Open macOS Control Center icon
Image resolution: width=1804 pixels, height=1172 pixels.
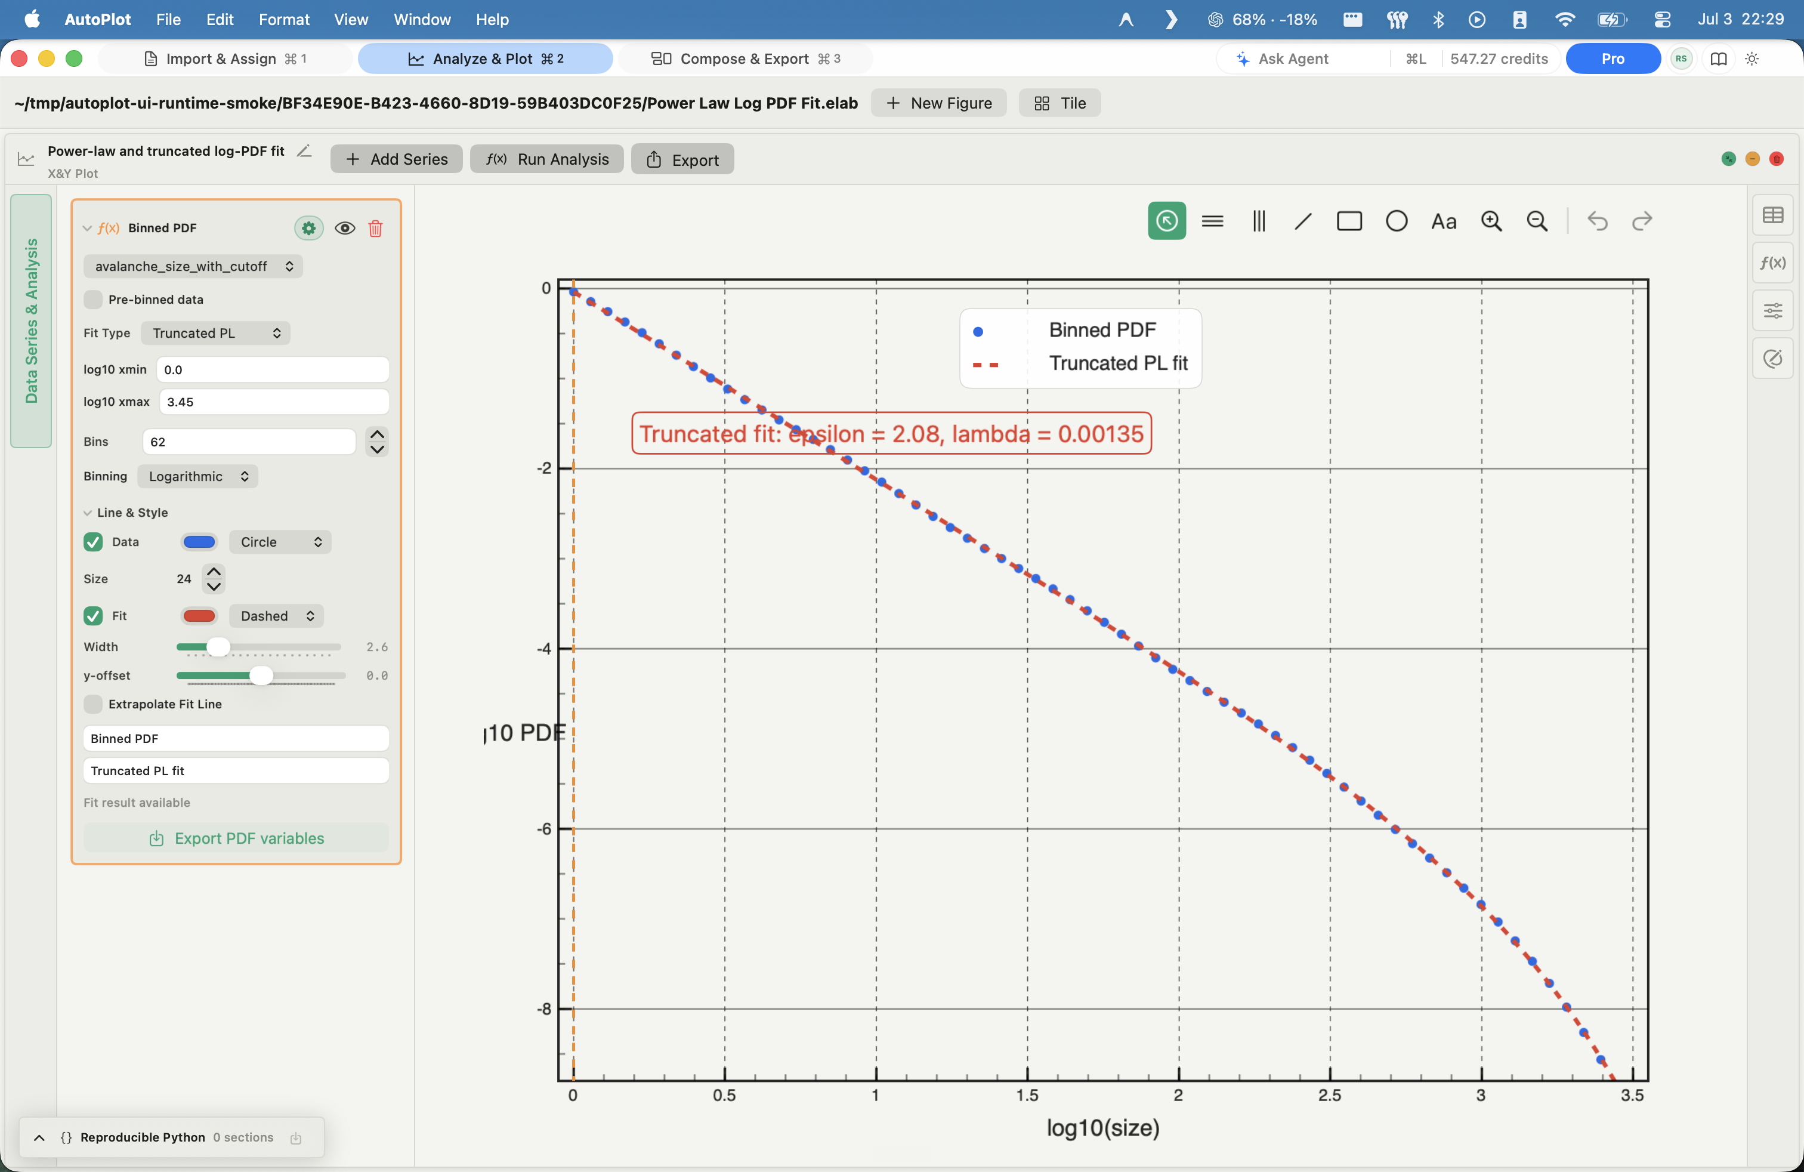click(1662, 19)
